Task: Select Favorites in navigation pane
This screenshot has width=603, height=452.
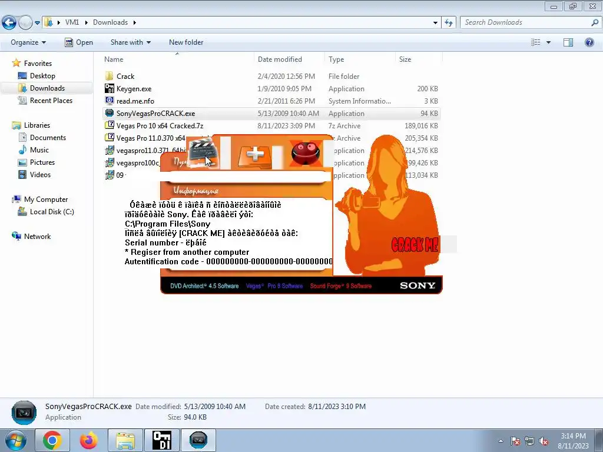Action: pyautogui.click(x=38, y=64)
